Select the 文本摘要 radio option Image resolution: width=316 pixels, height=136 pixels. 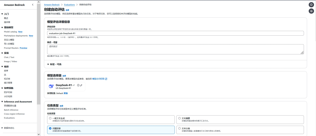[x=179, y=118]
